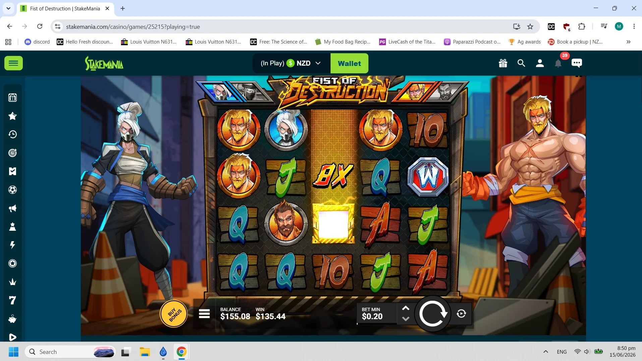
Task: Decrease the bet amount arrow
Action: (x=406, y=319)
